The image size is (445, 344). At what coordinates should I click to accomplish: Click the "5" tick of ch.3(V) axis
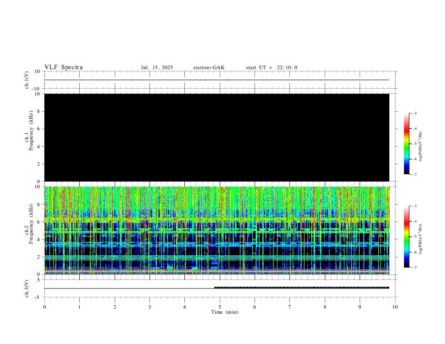click(39, 280)
